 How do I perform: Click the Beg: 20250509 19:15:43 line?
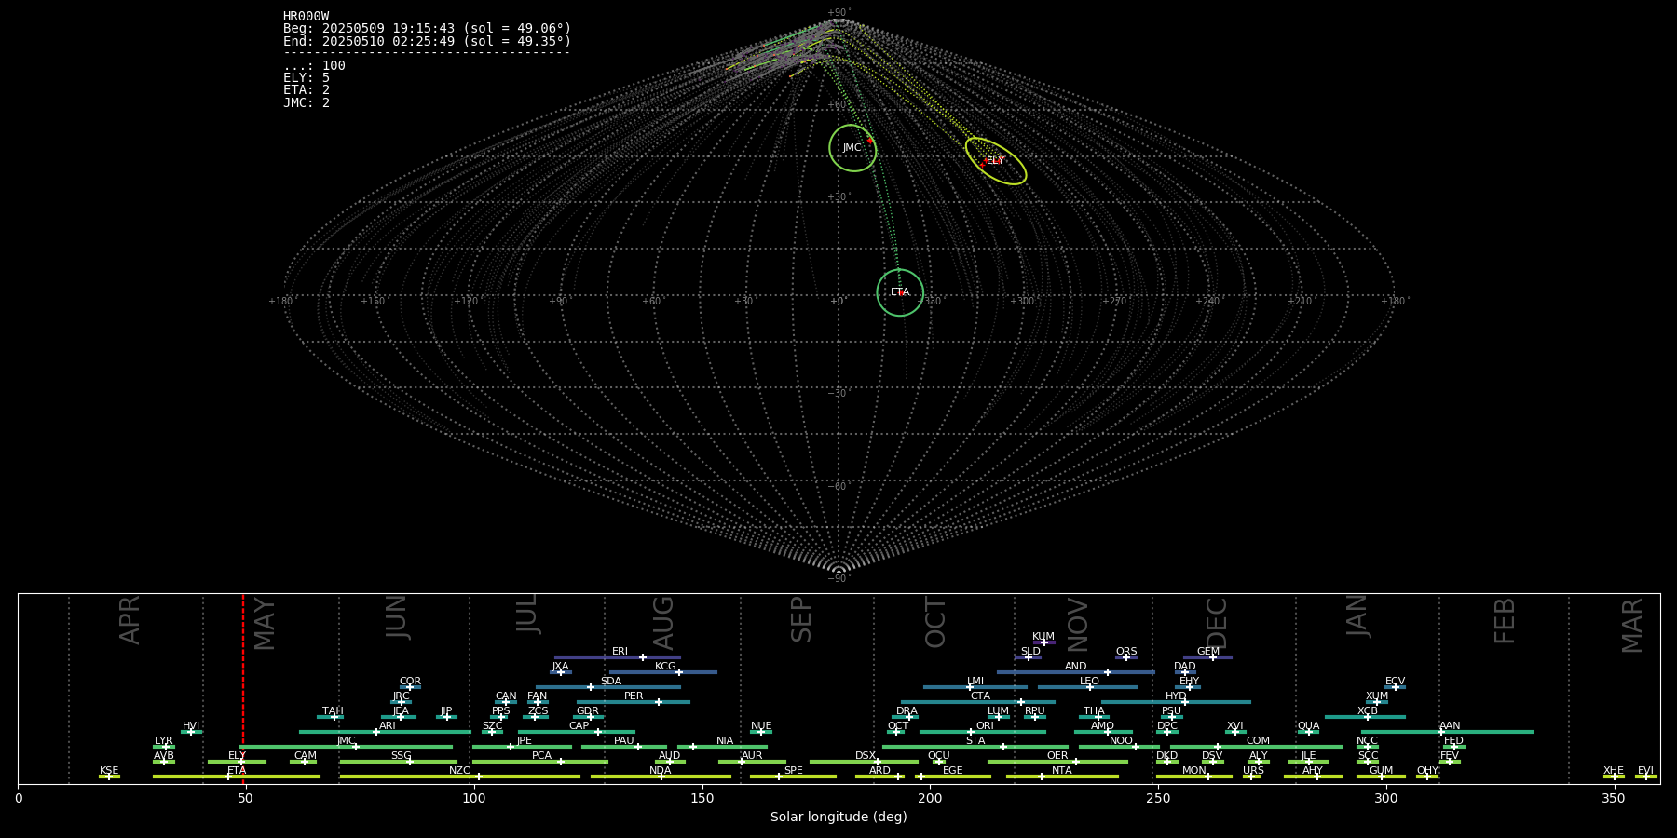[x=427, y=29]
